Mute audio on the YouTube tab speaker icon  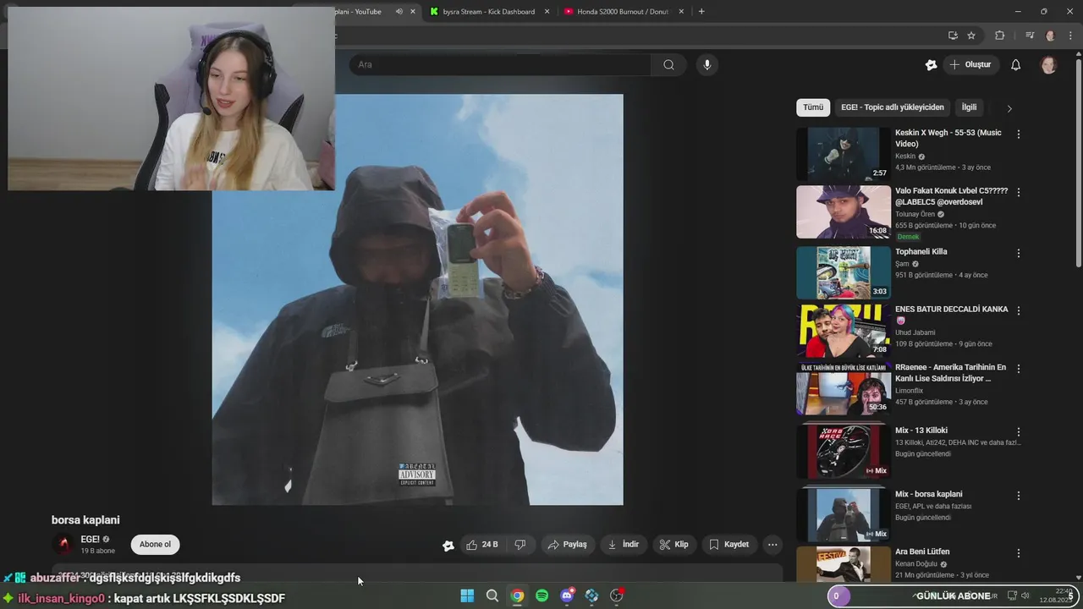399,12
